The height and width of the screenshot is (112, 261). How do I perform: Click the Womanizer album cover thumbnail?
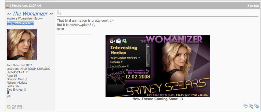point(116,76)
